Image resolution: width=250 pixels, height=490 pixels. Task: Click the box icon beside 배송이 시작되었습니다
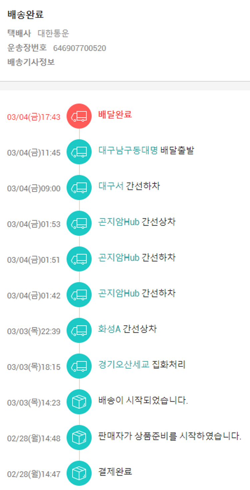tap(79, 402)
